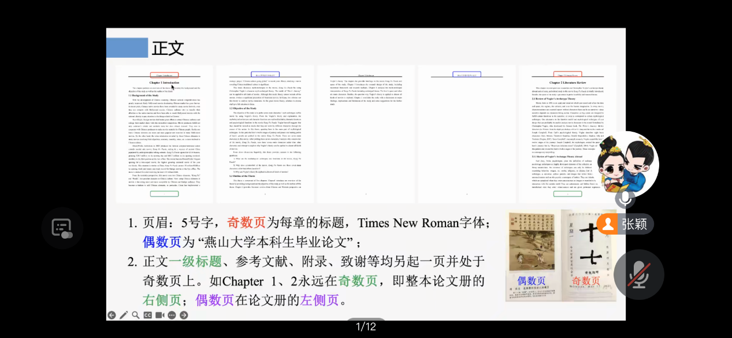Viewport: 732px width, 338px height.
Task: Select the pen annotation tool
Action: pyautogui.click(x=124, y=315)
